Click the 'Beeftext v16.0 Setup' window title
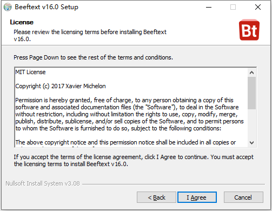272x211 pixels. point(47,7)
